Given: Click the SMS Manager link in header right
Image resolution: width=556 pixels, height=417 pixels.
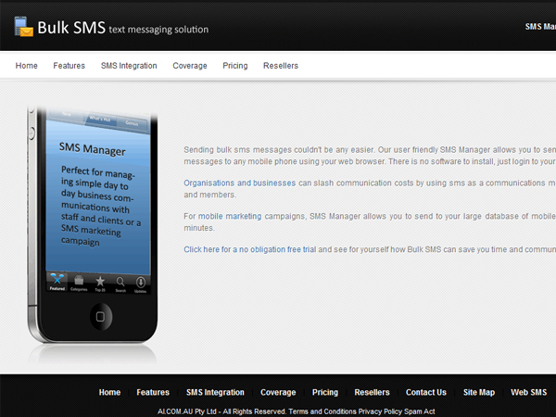Looking at the screenshot, I should (x=540, y=27).
